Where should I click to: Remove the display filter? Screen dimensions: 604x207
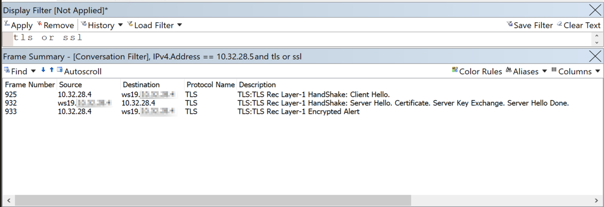coord(56,25)
